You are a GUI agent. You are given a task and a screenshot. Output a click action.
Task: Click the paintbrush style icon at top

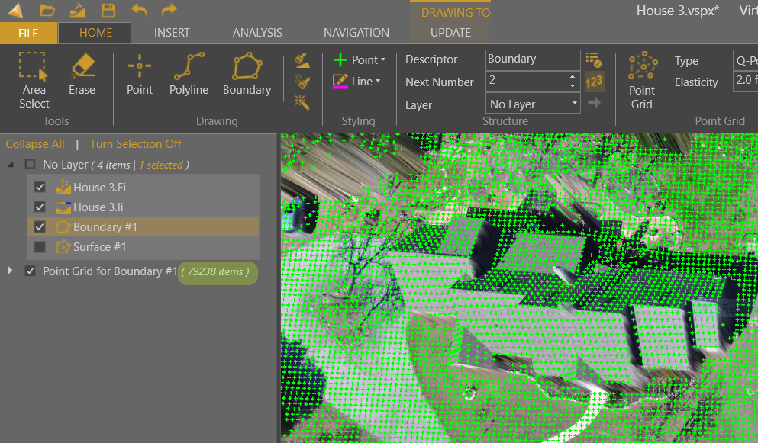[302, 61]
